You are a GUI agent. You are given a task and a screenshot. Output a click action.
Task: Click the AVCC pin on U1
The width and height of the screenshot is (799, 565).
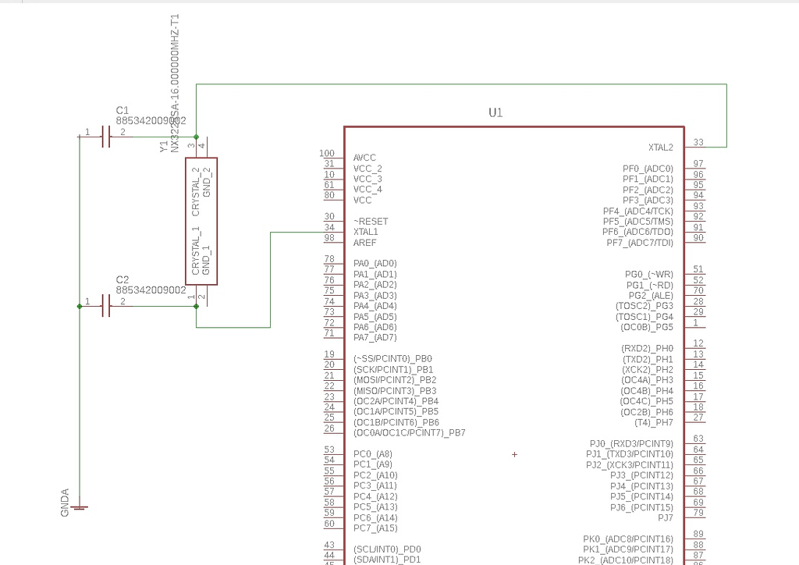tap(364, 157)
